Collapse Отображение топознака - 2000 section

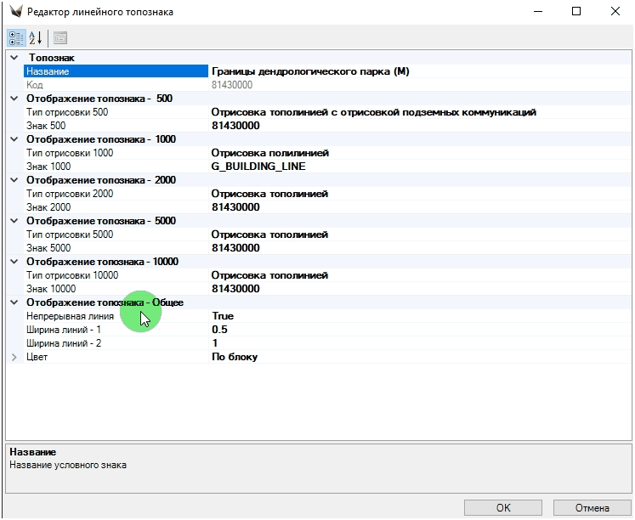click(14, 180)
